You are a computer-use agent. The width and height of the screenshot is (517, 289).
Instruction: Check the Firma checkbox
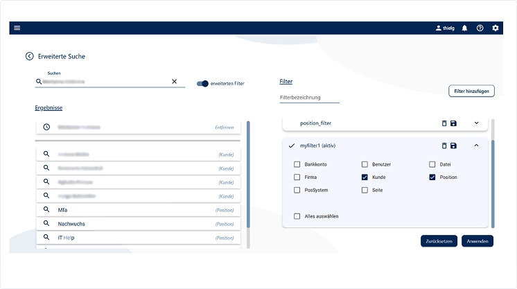(297, 177)
